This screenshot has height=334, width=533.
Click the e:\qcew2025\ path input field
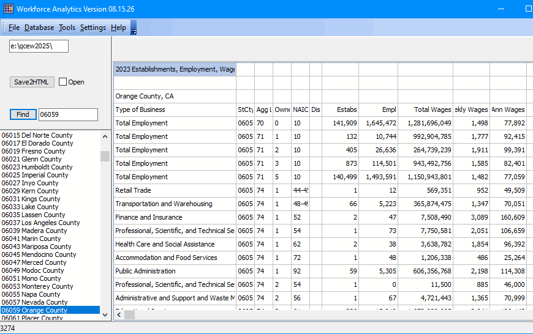click(x=39, y=46)
